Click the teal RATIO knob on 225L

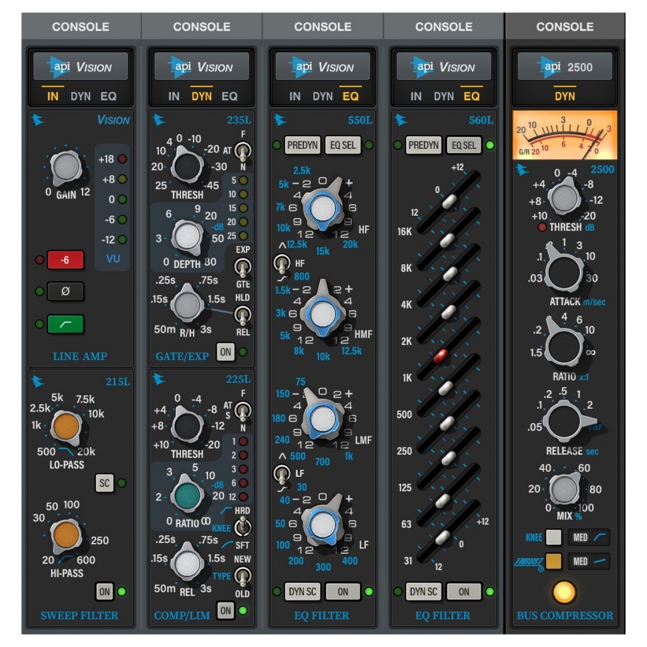click(x=187, y=494)
